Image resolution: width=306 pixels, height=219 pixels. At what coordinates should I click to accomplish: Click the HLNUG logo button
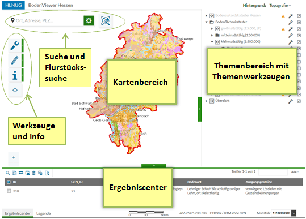(x=14, y=5)
